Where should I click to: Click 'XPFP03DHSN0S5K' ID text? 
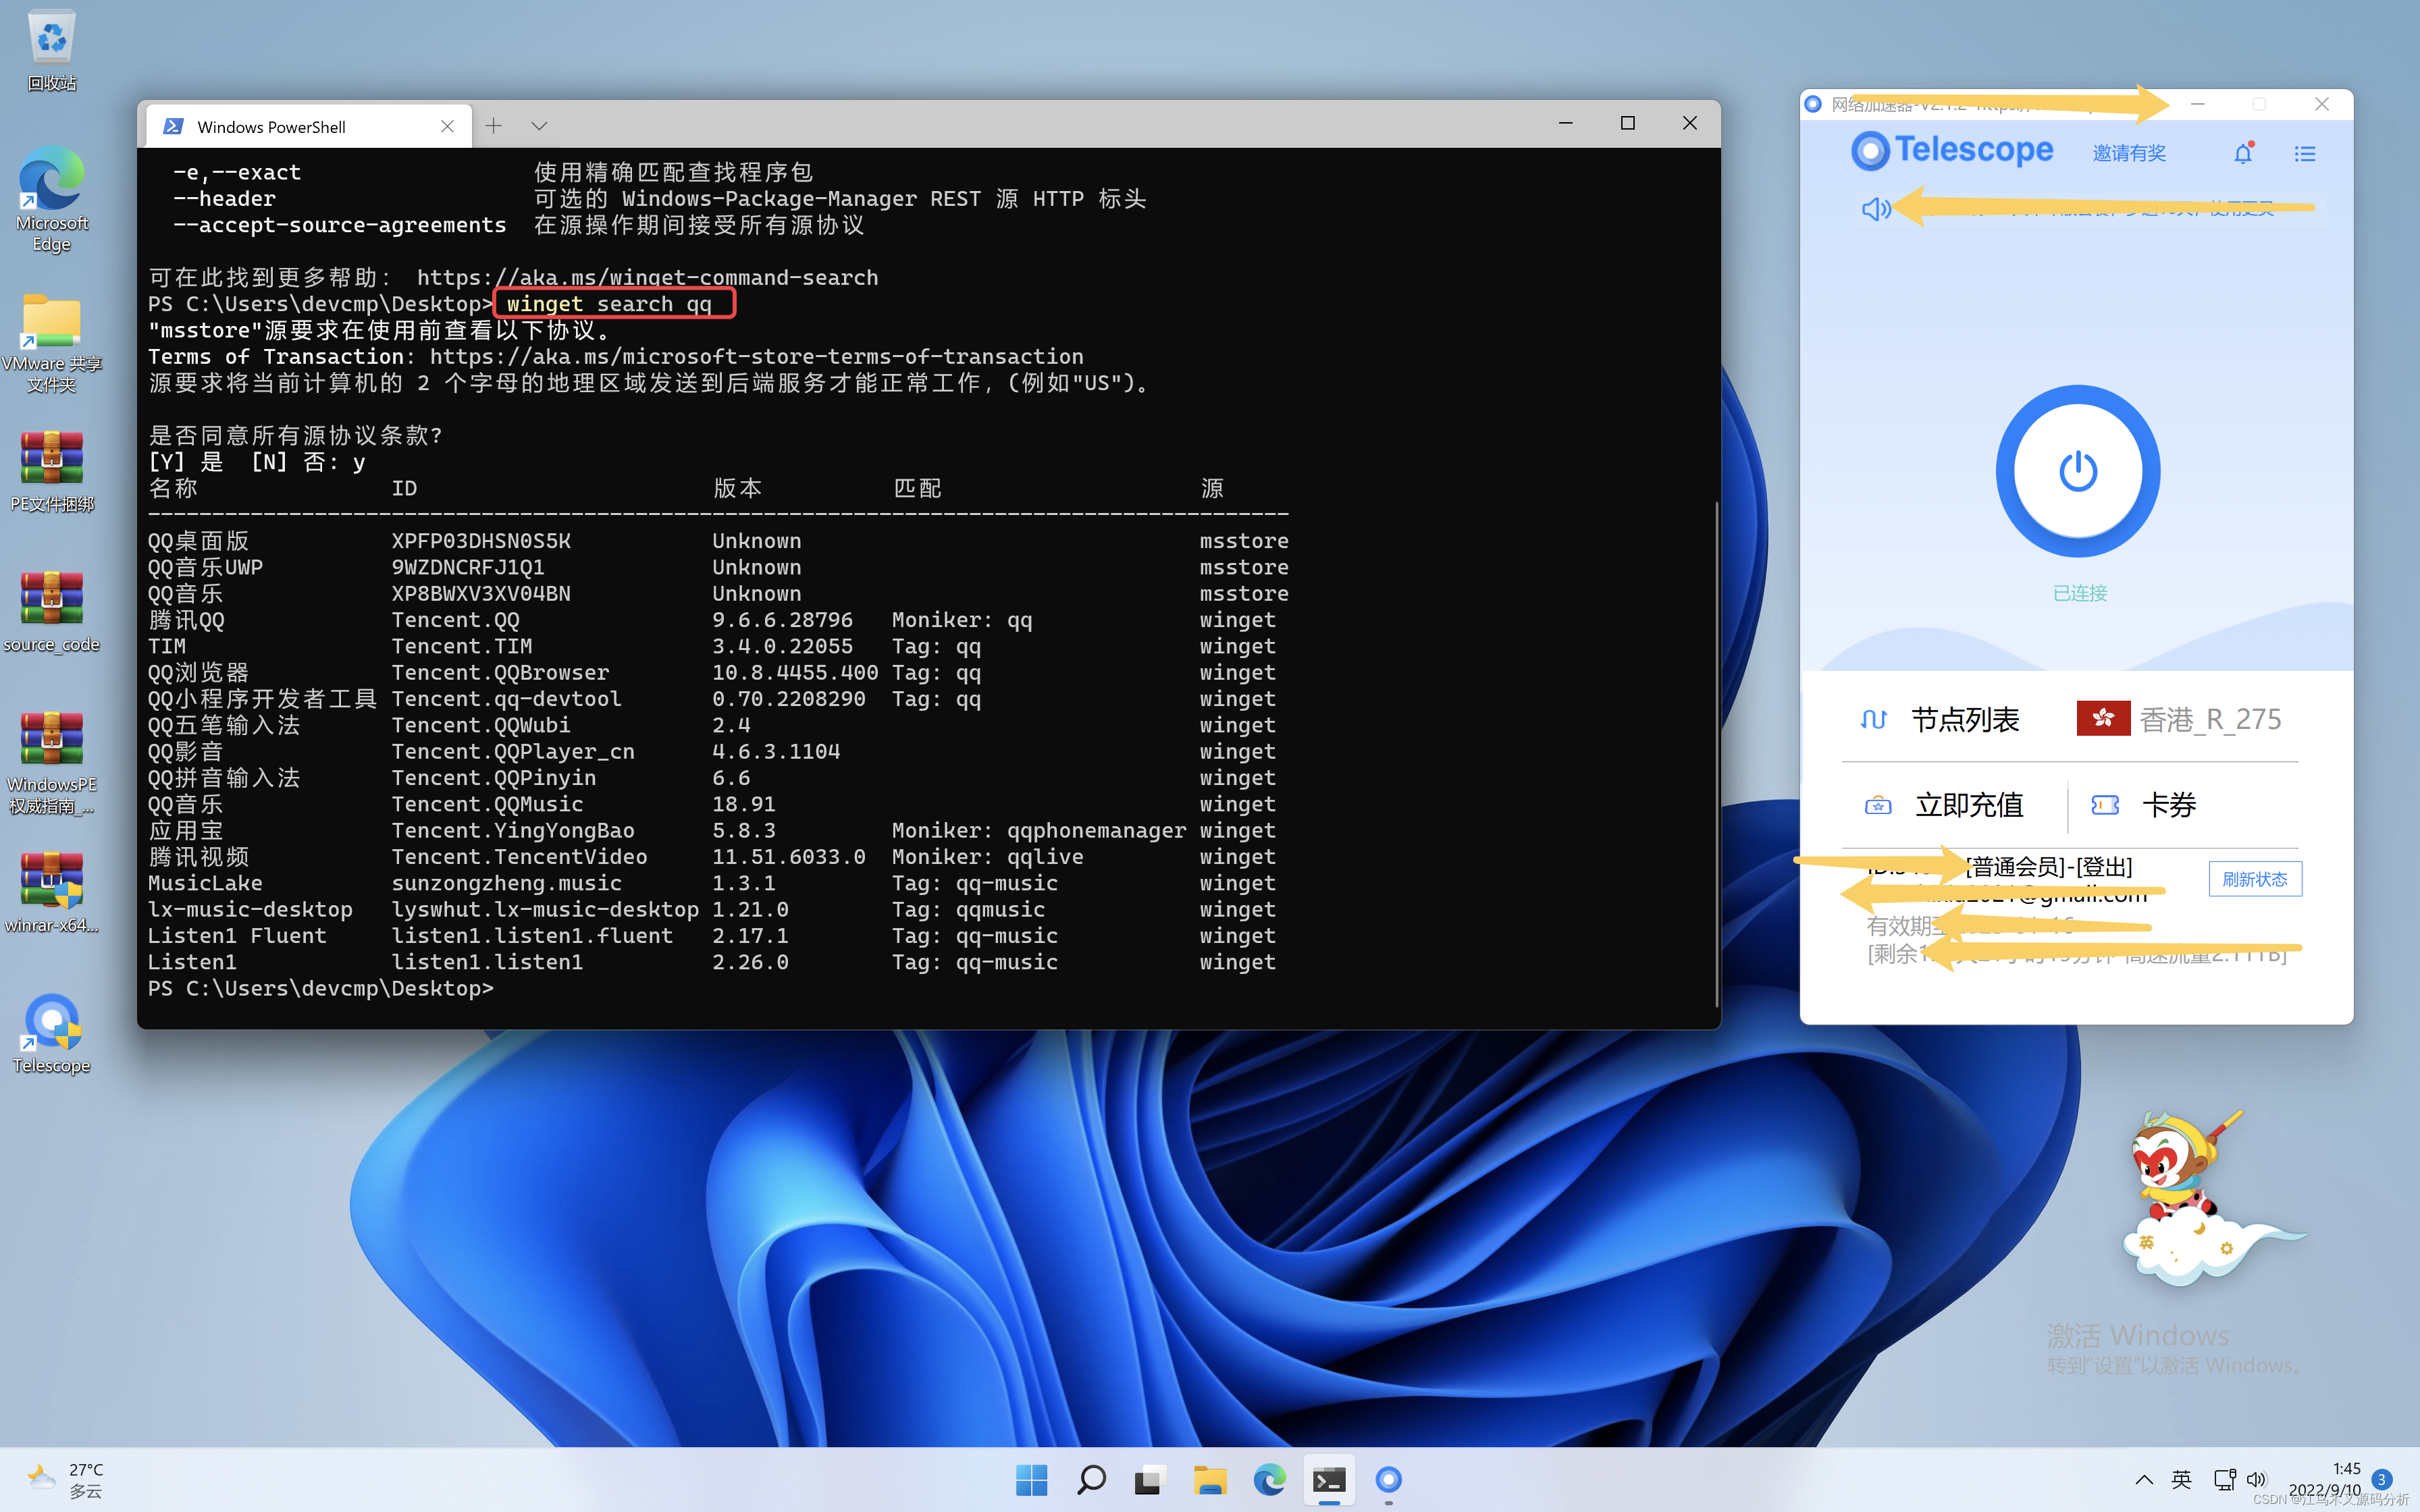481,541
